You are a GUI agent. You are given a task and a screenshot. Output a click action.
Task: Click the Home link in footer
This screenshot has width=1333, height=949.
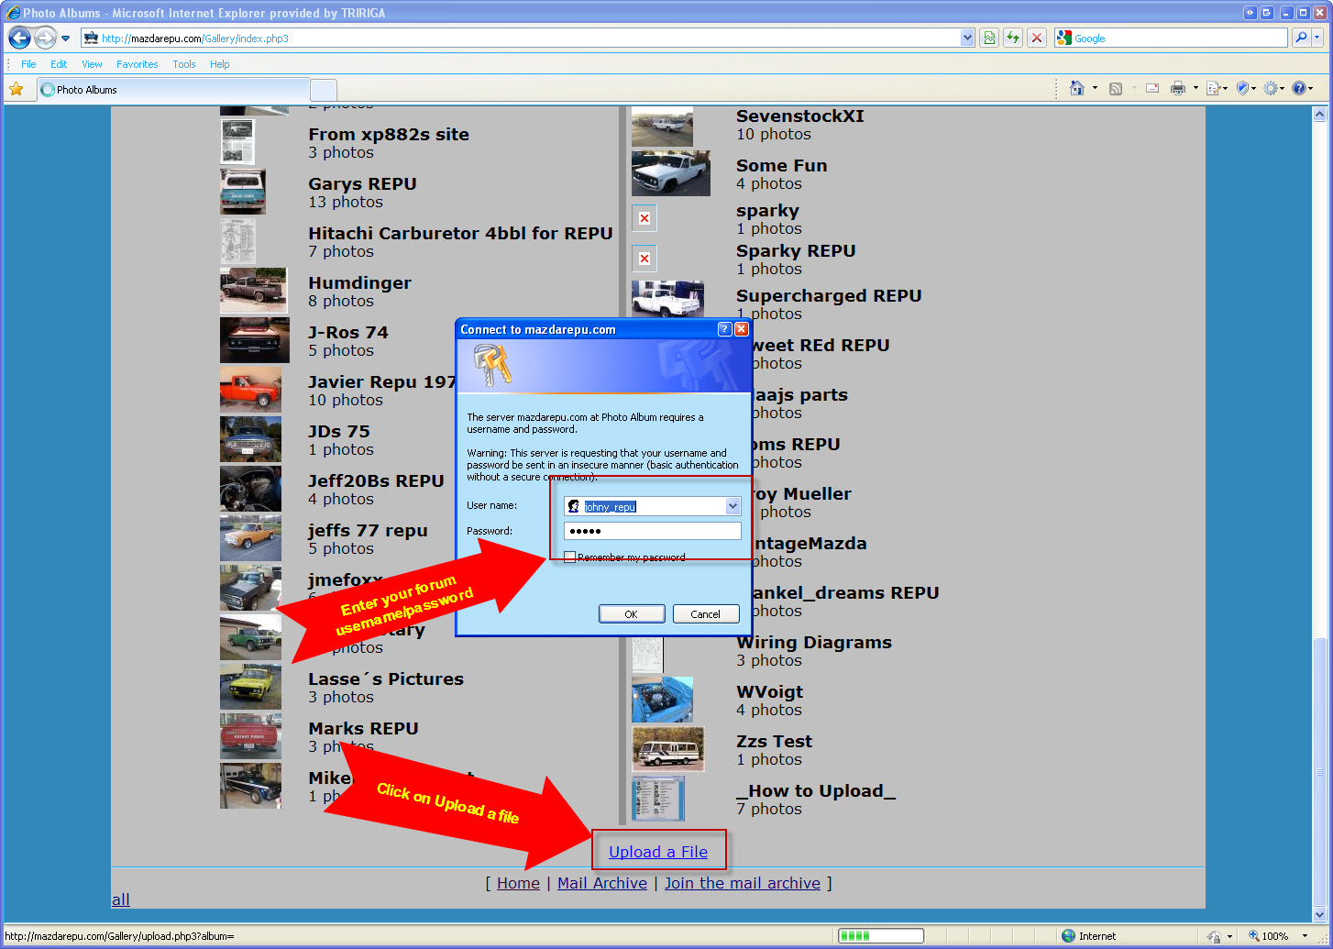[x=518, y=883]
